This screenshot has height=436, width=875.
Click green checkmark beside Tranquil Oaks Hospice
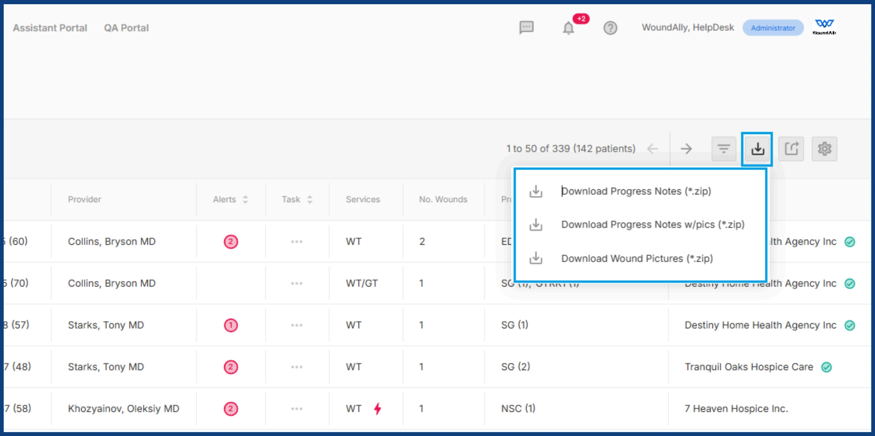(x=827, y=367)
